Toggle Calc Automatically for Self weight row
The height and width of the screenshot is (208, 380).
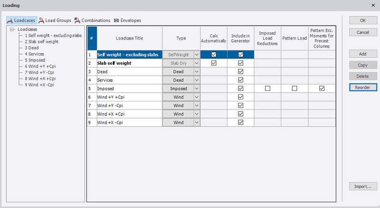click(x=214, y=55)
